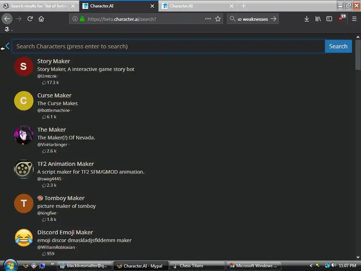Click description 'The Maker(?) Of Nevada.'
Screen dimensions: 361x271
(x=66, y=138)
